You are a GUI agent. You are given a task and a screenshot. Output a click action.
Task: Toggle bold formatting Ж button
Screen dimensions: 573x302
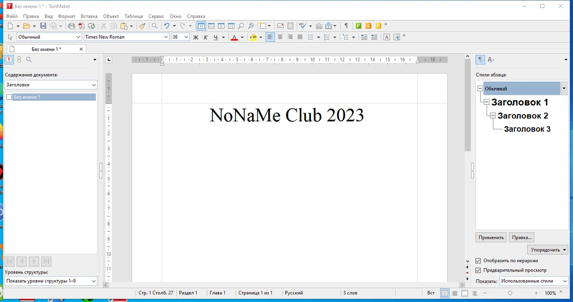pyautogui.click(x=196, y=37)
